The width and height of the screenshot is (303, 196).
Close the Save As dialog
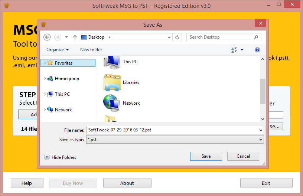[x=261, y=23]
